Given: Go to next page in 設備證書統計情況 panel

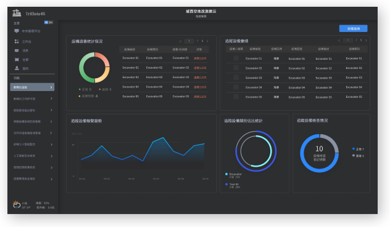Looking at the screenshot, I should 207,41.
